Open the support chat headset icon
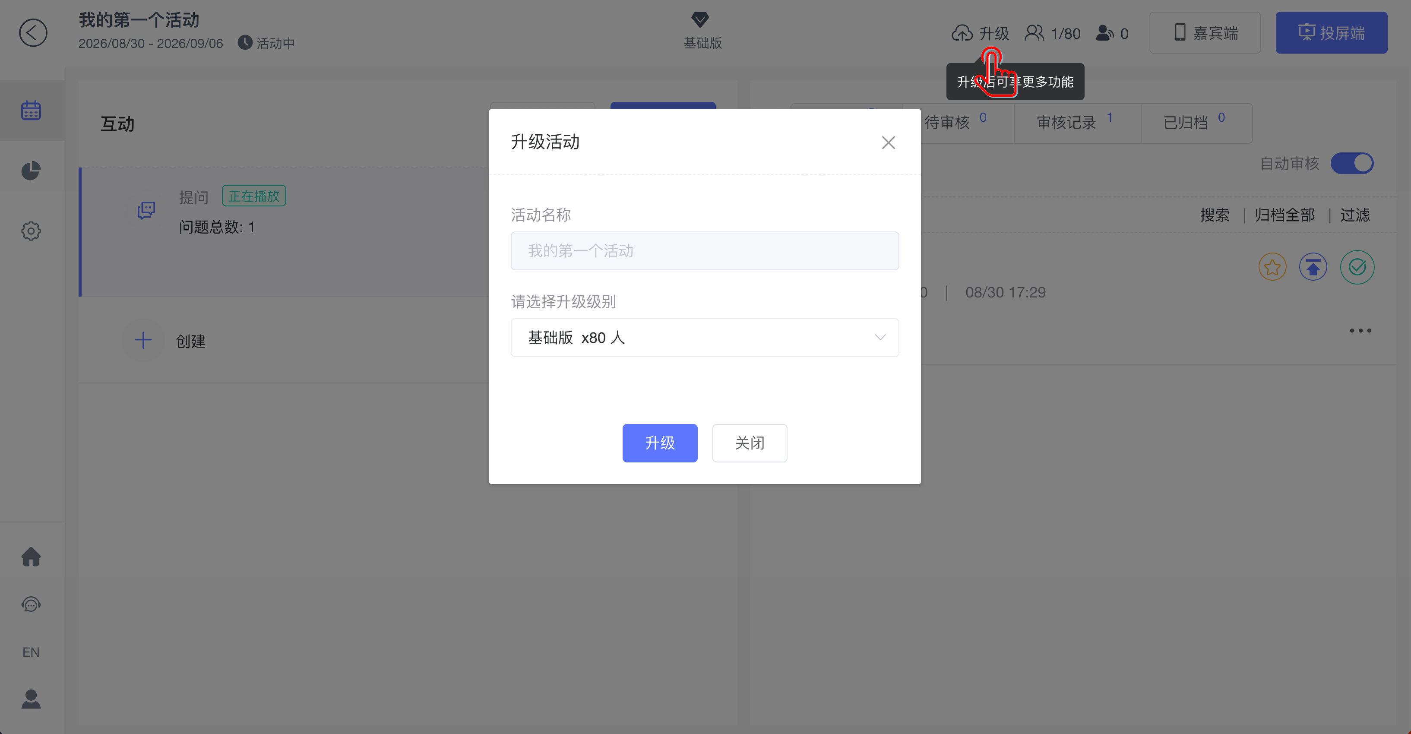Image resolution: width=1411 pixels, height=734 pixels. point(31,604)
